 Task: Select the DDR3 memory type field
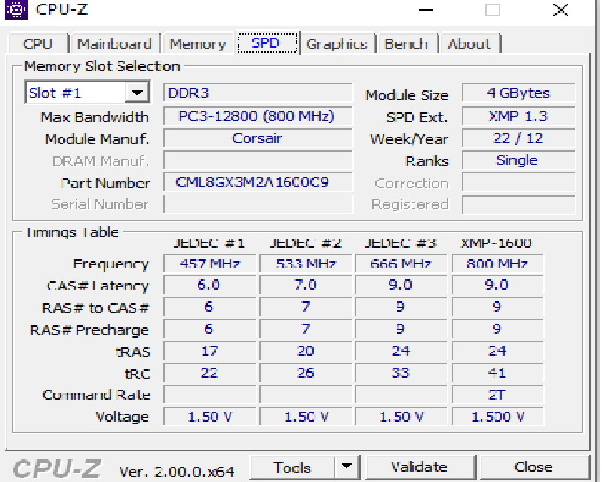[257, 93]
